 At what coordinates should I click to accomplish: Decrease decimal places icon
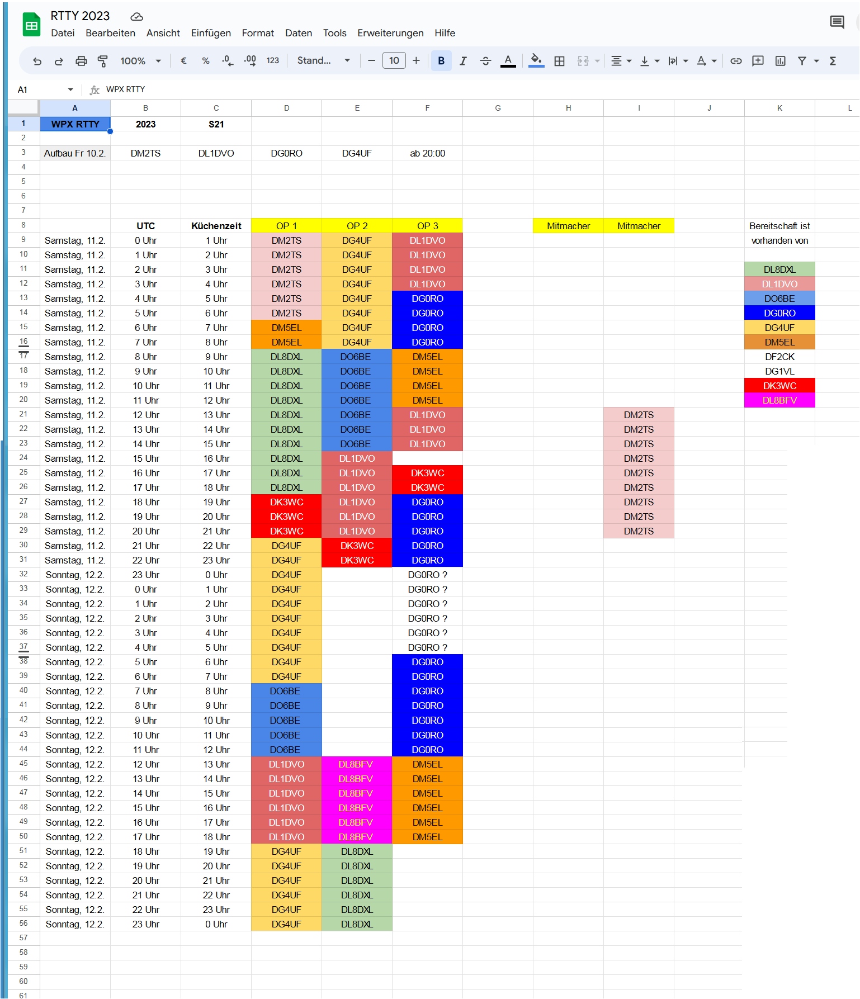(228, 61)
